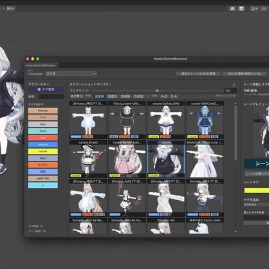Open Unity scene draw mode dropdown
This screenshot has width=269, height=269.
[x=254, y=8]
